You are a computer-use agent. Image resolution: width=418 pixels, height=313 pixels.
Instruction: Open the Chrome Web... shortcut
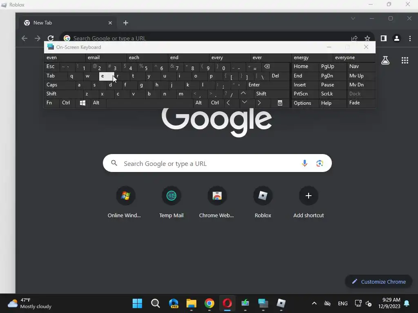point(217,202)
